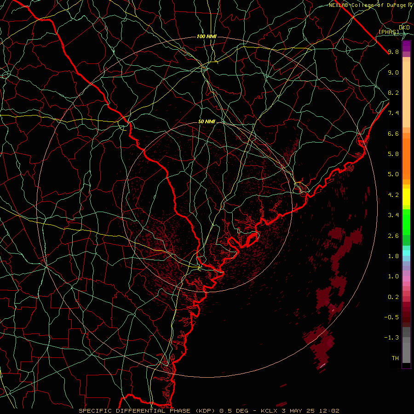Select the NEXLAB-College of DuPage header text
This screenshot has height=414, width=414.
tap(367, 5)
